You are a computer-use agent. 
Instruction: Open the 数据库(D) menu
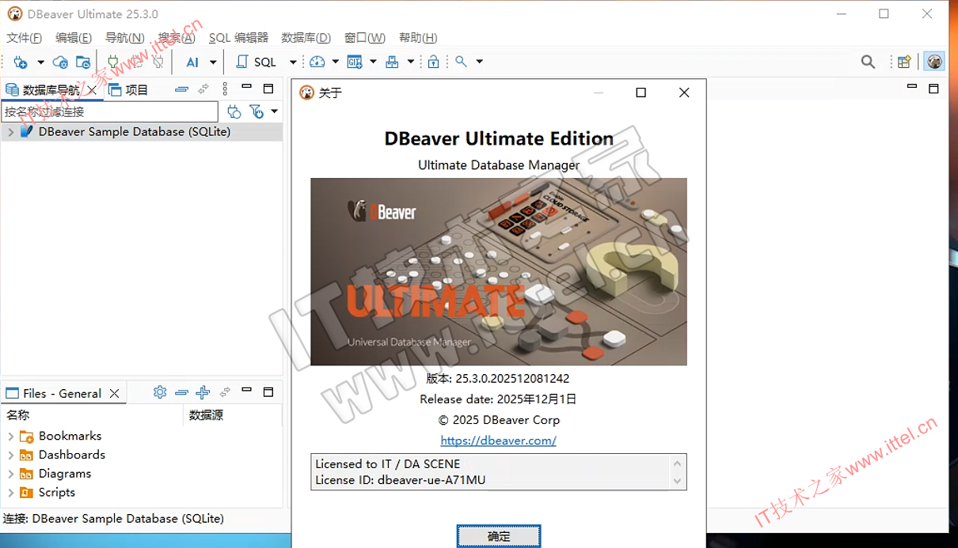point(305,38)
